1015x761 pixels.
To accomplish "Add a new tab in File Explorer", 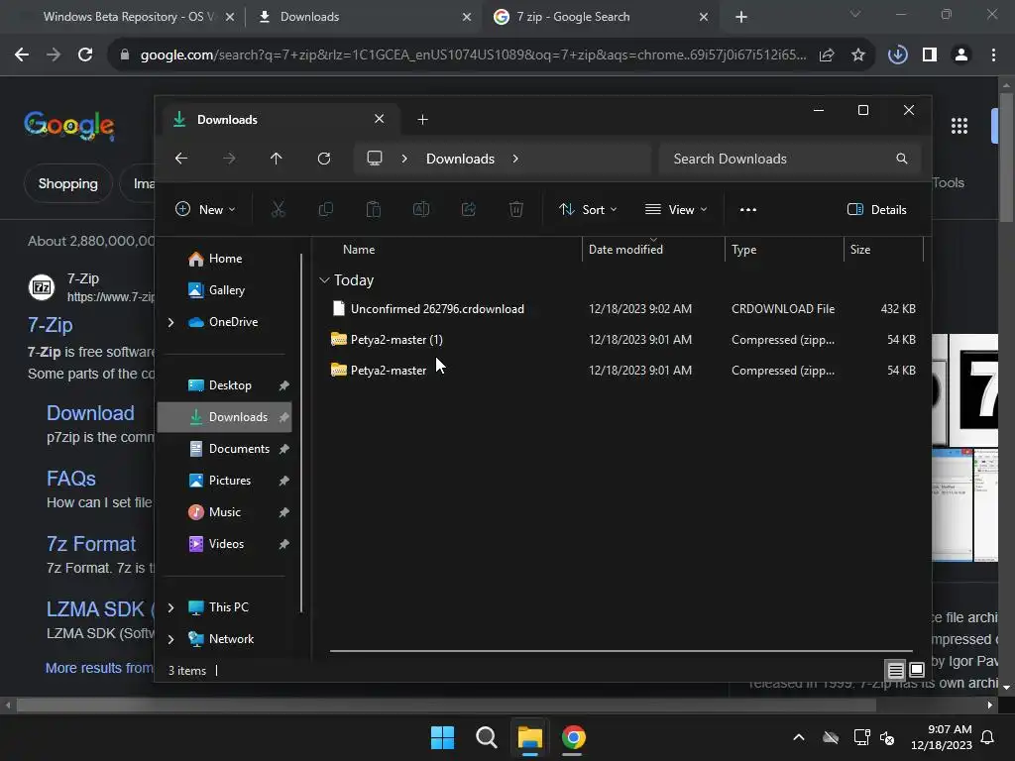I will 422,119.
